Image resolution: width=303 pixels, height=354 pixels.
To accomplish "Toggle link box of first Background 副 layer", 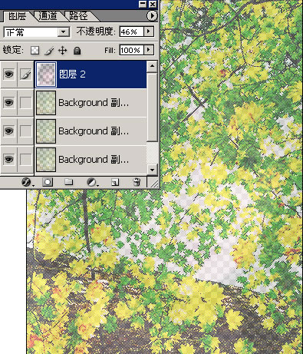I will (25, 103).
